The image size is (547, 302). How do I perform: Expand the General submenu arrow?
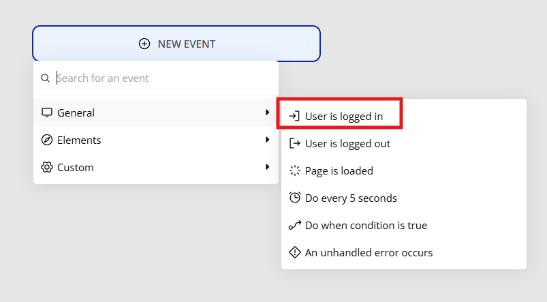267,112
